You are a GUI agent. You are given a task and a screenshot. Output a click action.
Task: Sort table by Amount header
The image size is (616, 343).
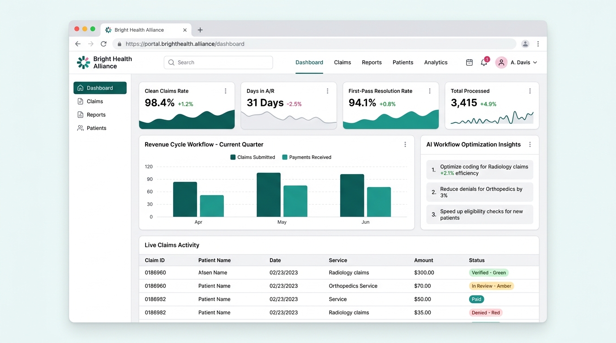[x=423, y=260]
